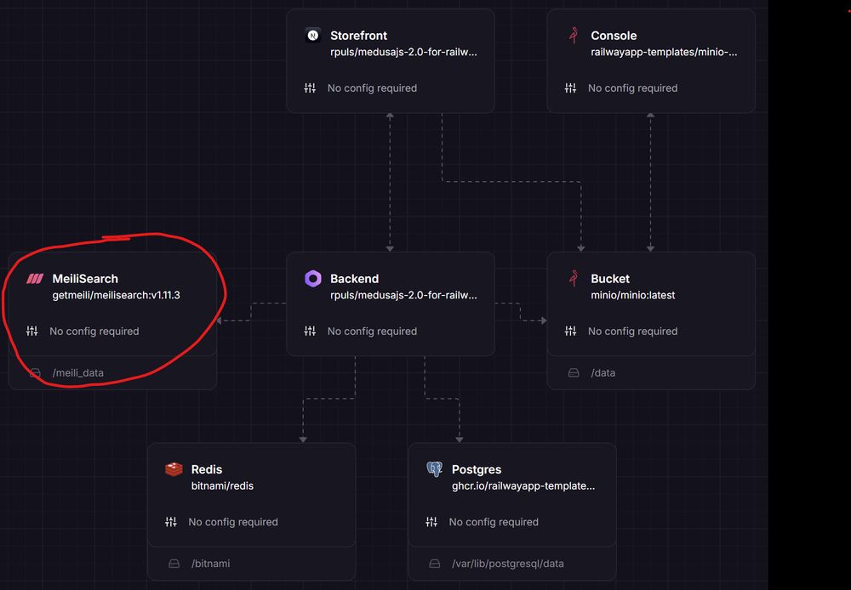Click No config required in Backend
Screen dimensions: 851x590
point(373,331)
